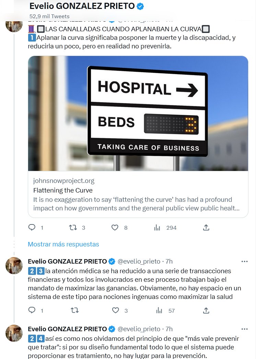This screenshot has height=359, width=256.
Task: Open the Hospital Beds sign image
Action: pos(138,113)
